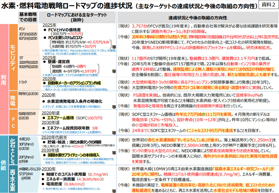Click the トラック row label
Screen dimensions: 279x193
pyautogui.click(x=23, y=82)
